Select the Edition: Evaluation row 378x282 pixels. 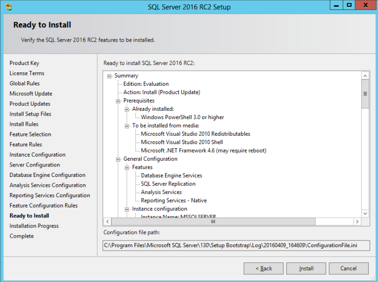146,84
